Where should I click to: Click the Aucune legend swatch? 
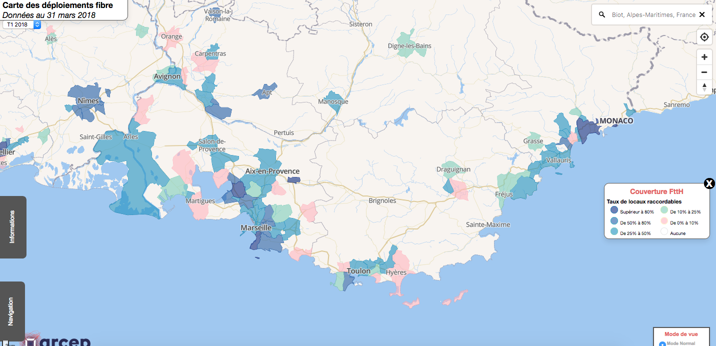click(x=664, y=232)
